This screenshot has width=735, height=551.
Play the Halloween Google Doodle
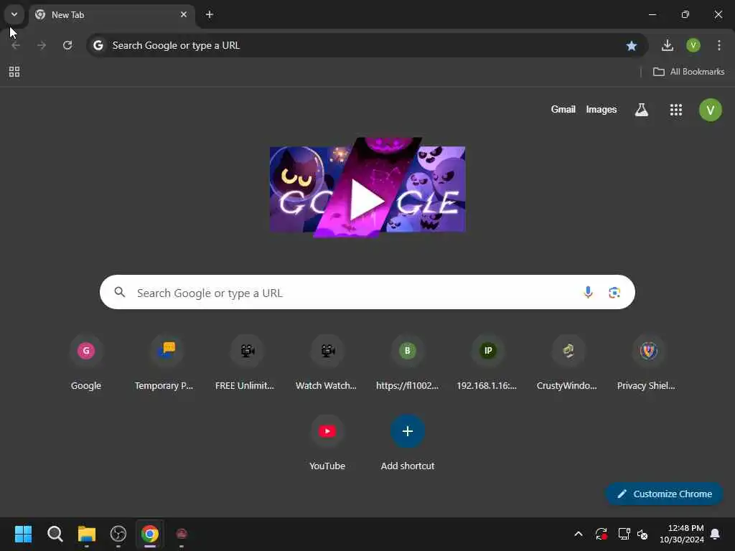point(367,188)
